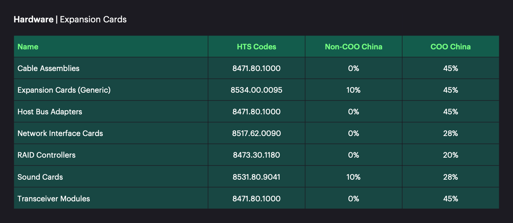The width and height of the screenshot is (513, 223).
Task: Select the Sound Cards name cell
Action: tap(40, 177)
